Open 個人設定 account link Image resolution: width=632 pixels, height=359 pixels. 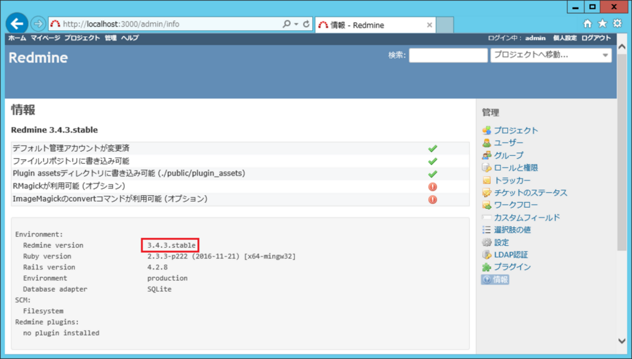pyautogui.click(x=564, y=38)
